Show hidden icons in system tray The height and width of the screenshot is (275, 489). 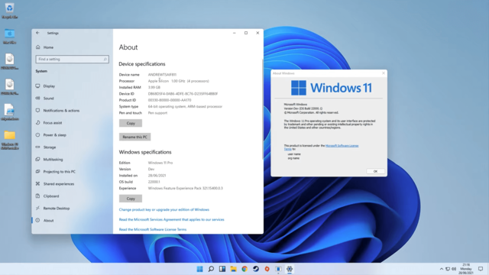(442, 269)
